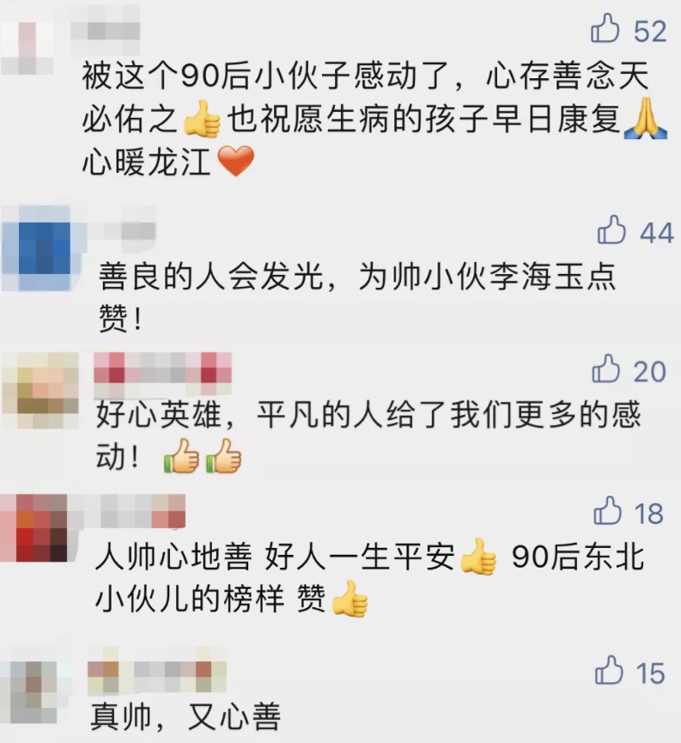Viewport: 681px width, 743px height.
Task: Open the red avatar of fourth commenter
Action: [34, 528]
